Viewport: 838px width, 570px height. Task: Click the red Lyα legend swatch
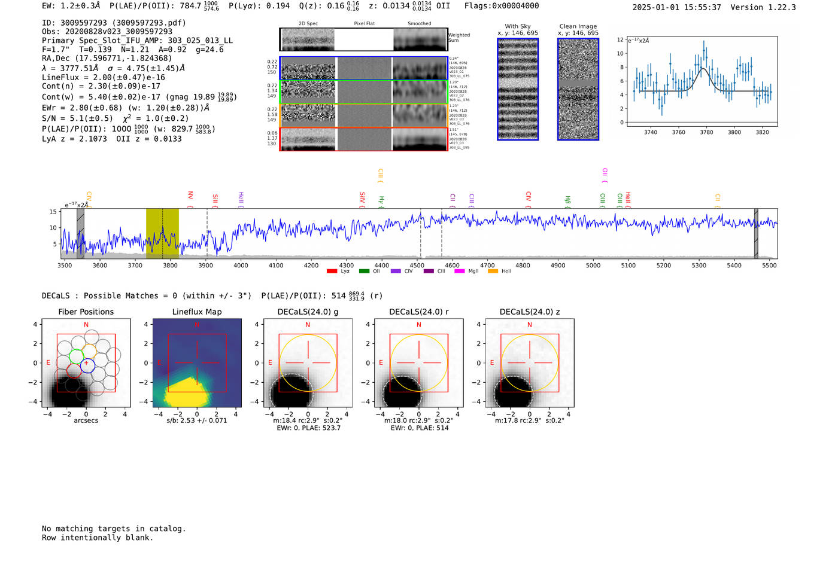point(332,272)
